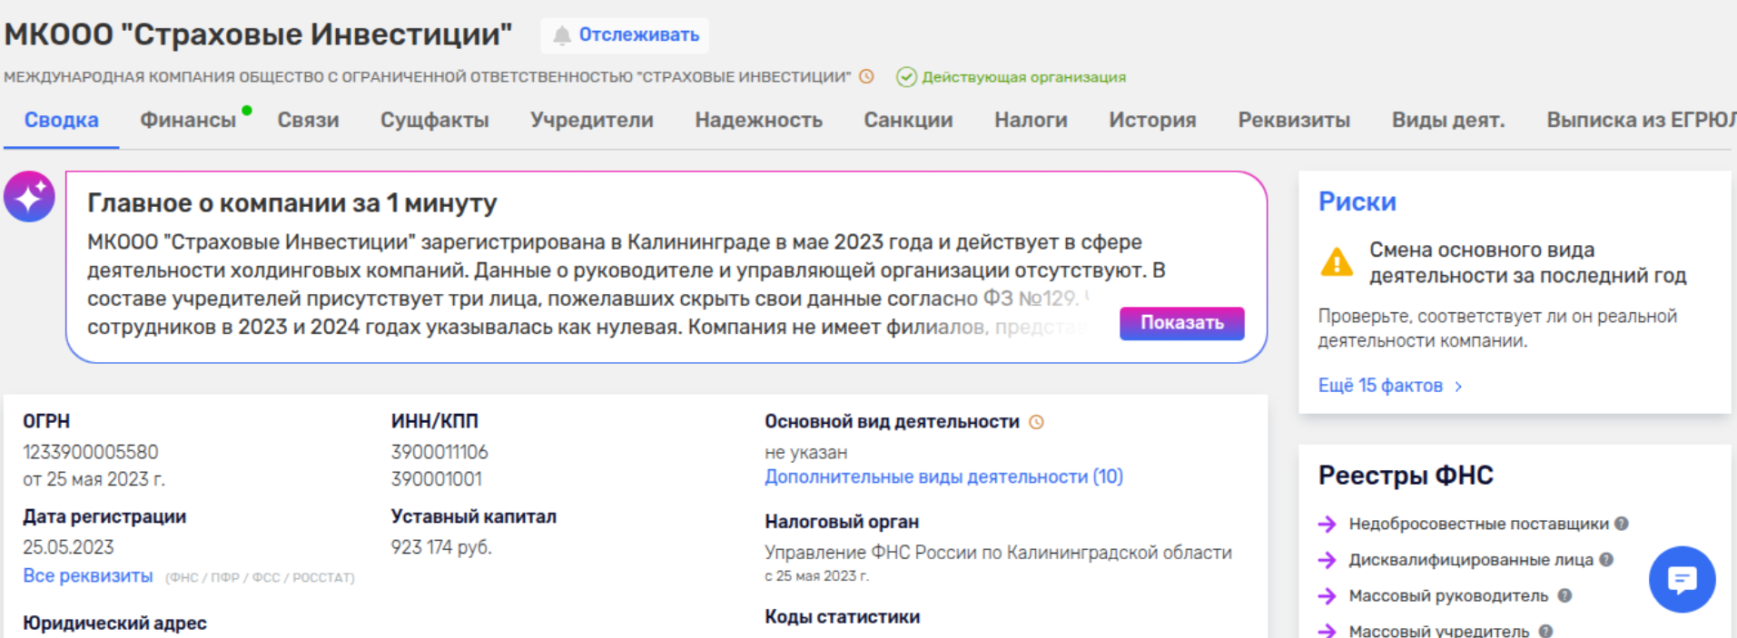The image size is (1737, 638).
Task: Open the История tab
Action: pos(1152,120)
